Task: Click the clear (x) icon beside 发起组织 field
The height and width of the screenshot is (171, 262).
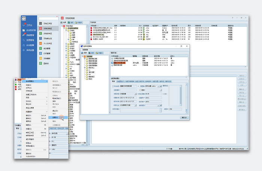Action: click(161, 106)
